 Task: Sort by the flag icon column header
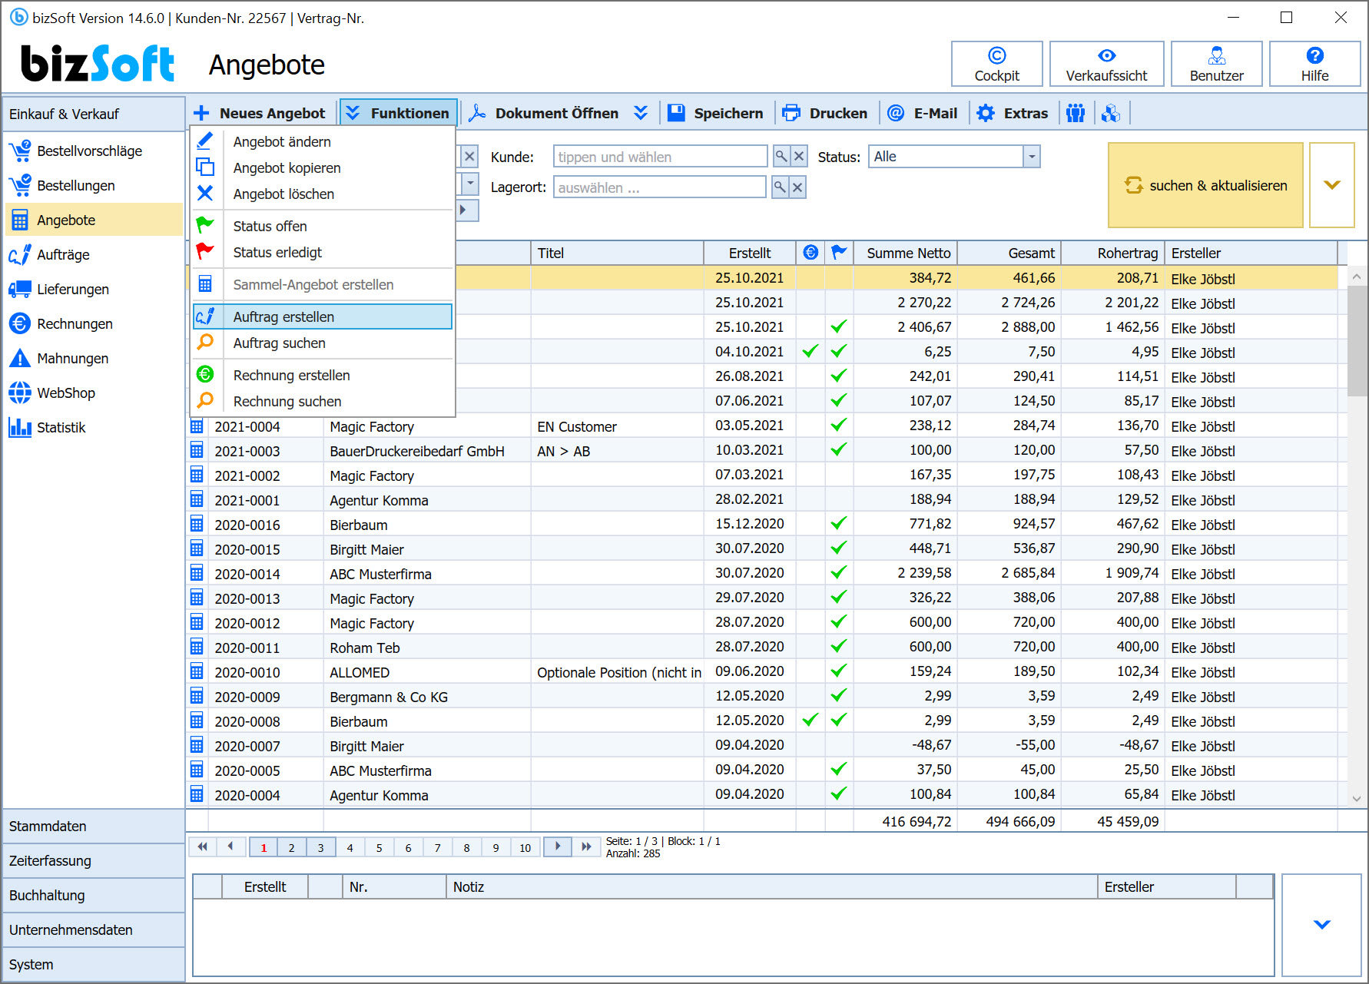839,252
